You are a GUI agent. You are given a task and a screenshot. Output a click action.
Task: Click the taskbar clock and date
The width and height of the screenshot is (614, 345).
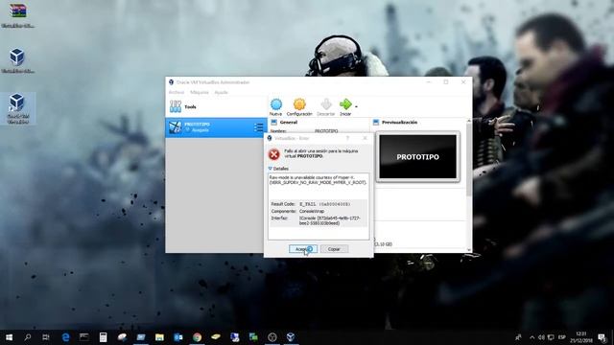click(581, 337)
